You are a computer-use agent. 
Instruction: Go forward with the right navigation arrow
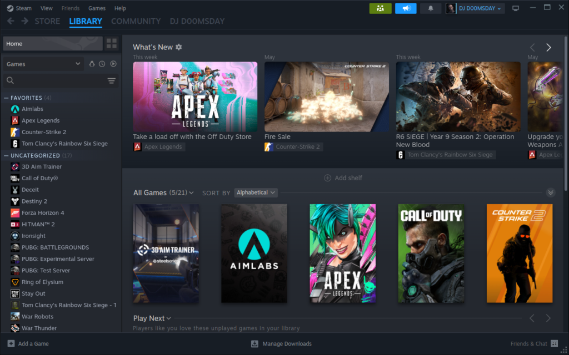point(24,21)
